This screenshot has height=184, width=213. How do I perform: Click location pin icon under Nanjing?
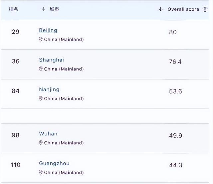click(x=41, y=98)
